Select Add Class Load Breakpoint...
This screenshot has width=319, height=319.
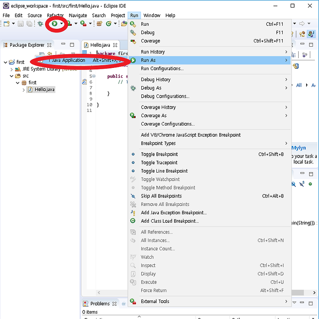209,221
